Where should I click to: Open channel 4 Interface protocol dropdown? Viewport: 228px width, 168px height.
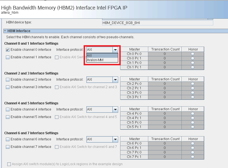(x=115, y=109)
